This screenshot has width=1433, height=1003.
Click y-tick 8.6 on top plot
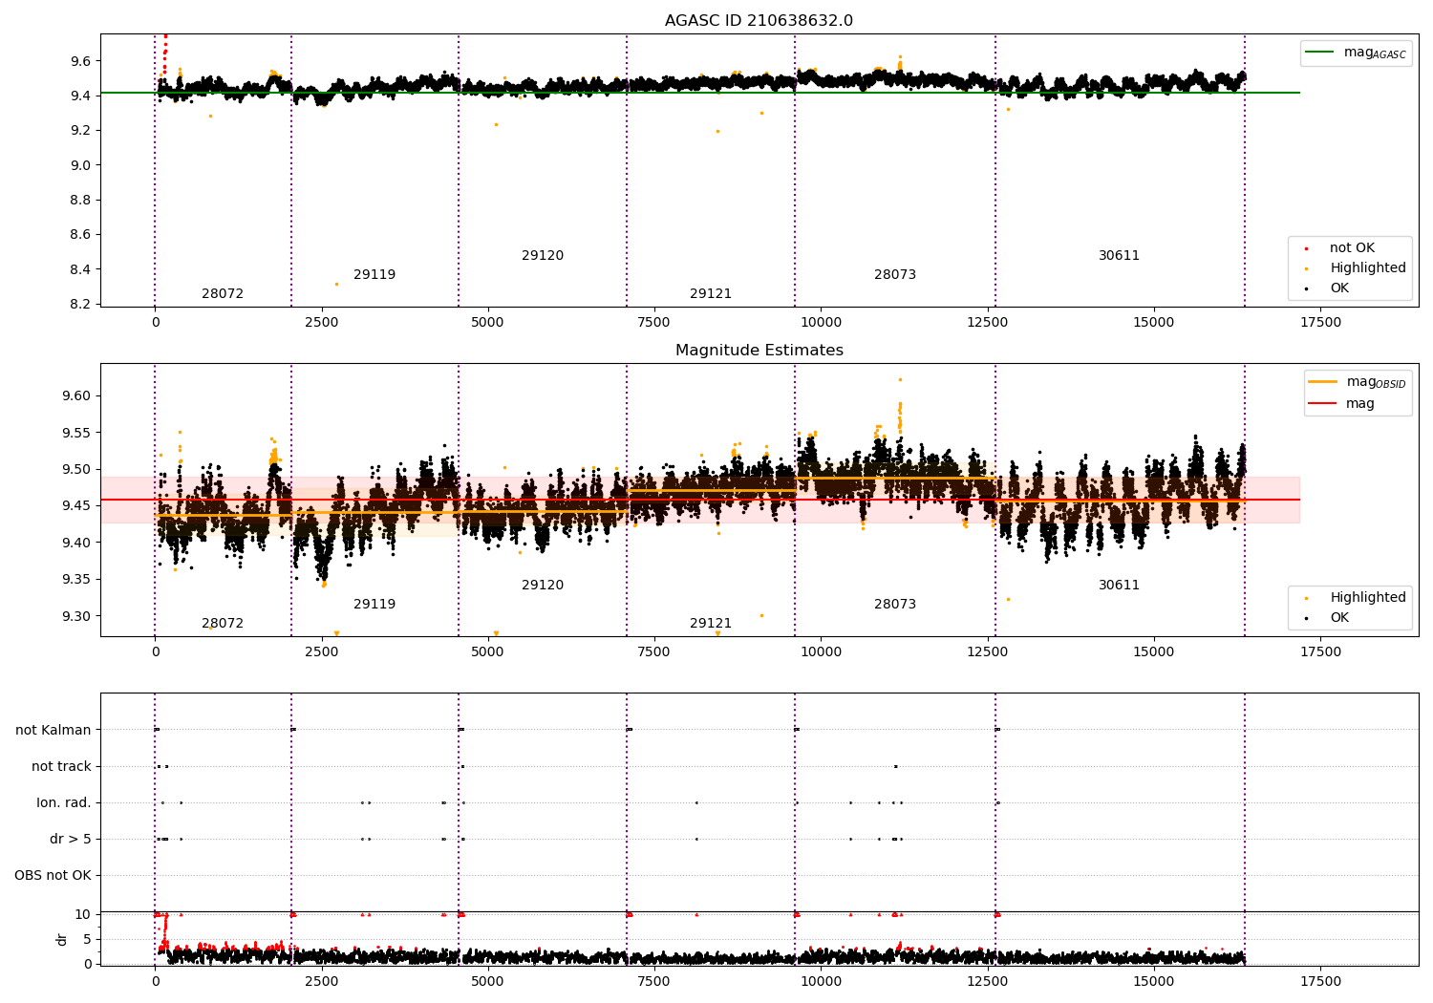tap(80, 235)
